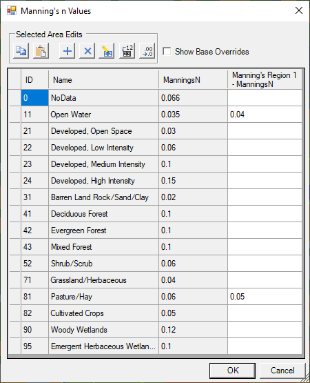Confirm changes with the OK button
Screen dimensions: 310x383
coord(232,371)
